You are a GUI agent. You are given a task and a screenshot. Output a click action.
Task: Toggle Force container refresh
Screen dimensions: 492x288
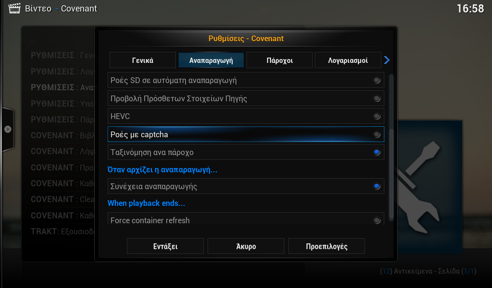click(246, 219)
